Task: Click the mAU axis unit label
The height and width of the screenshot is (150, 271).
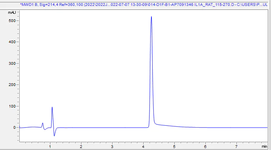Action: [x=12, y=13]
